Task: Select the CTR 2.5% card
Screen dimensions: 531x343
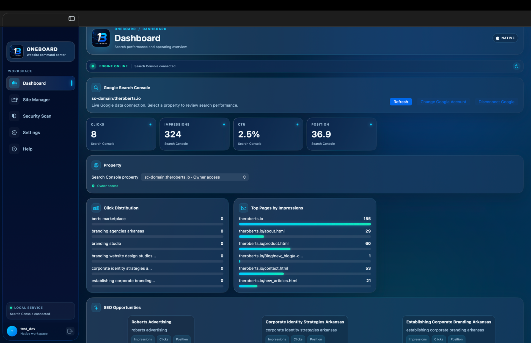Action: click(x=268, y=134)
